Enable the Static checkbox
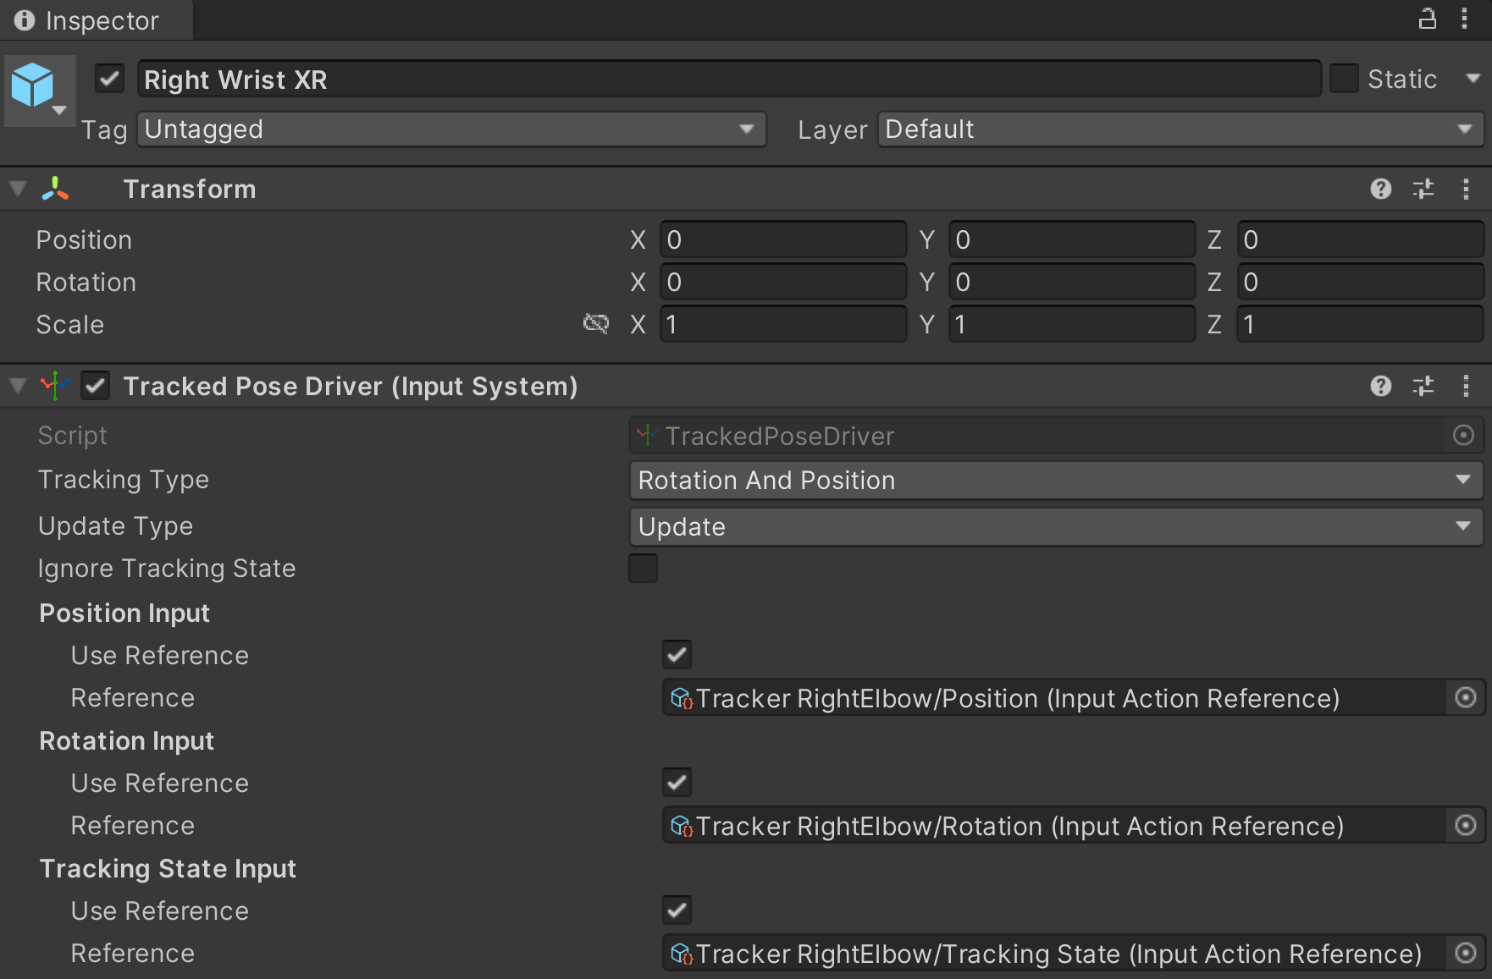Viewport: 1492px width, 979px height. [x=1344, y=78]
